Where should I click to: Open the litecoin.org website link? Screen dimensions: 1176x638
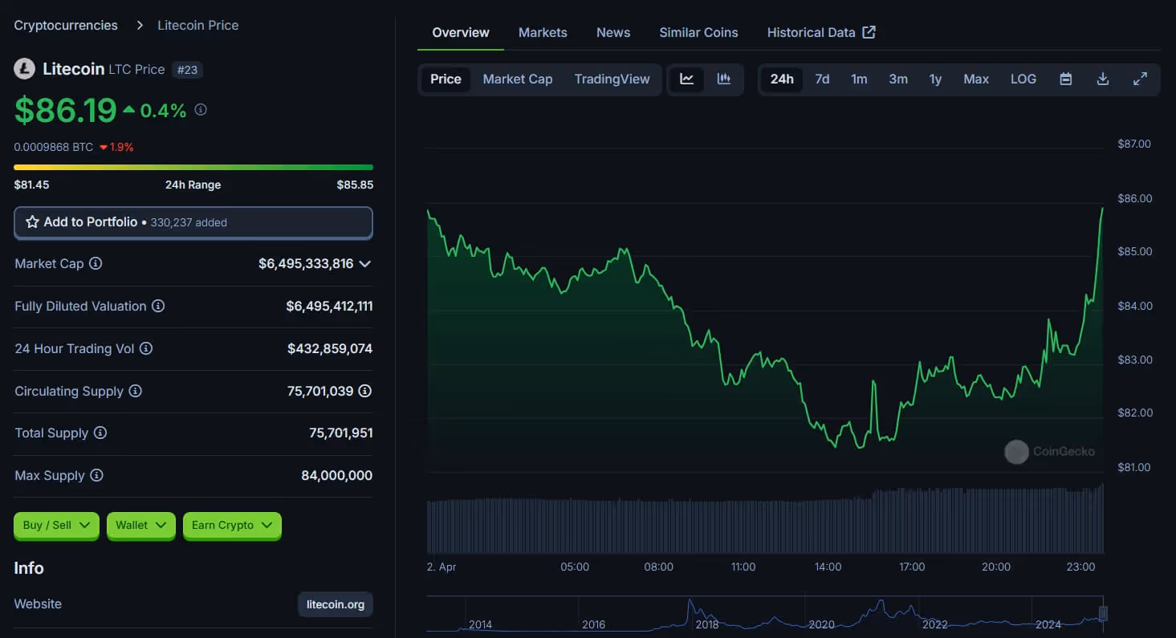coord(336,604)
